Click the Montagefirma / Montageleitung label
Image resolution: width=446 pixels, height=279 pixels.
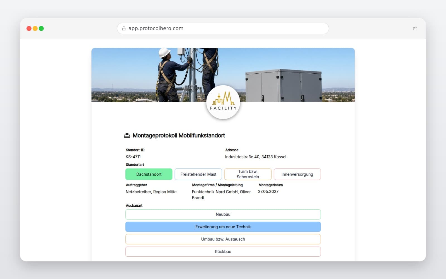[217, 185]
